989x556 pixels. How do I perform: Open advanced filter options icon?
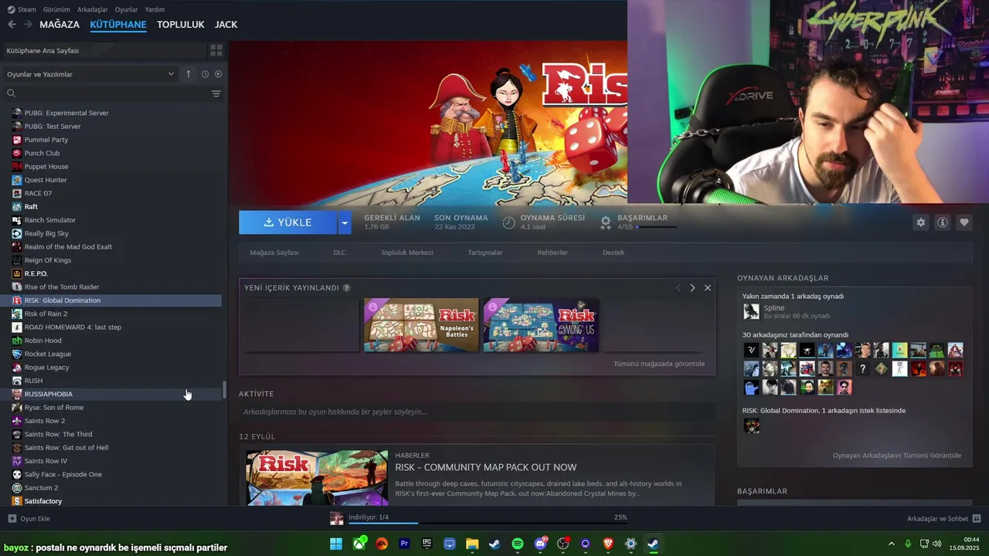(x=216, y=93)
